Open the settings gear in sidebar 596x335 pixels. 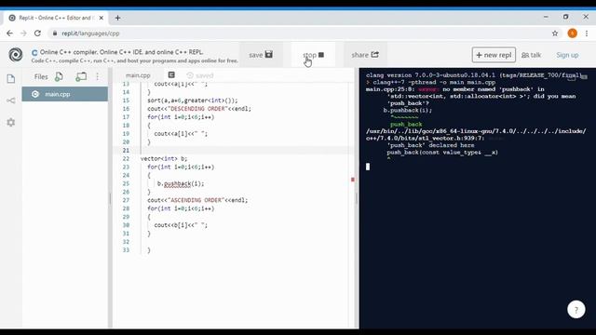point(10,122)
